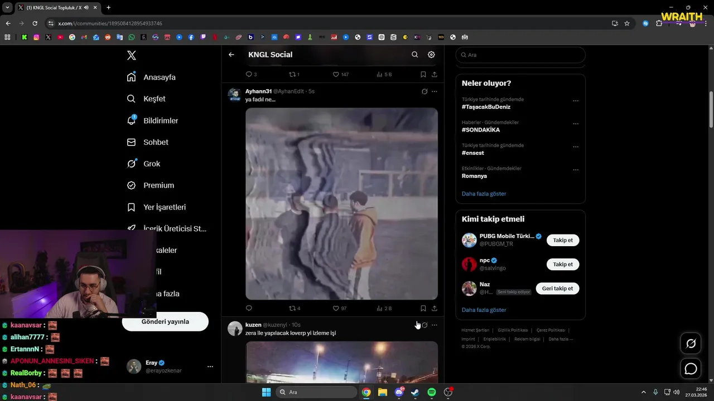Search inside the KNGL Social community
Image resolution: width=714 pixels, height=401 pixels.
(414, 55)
